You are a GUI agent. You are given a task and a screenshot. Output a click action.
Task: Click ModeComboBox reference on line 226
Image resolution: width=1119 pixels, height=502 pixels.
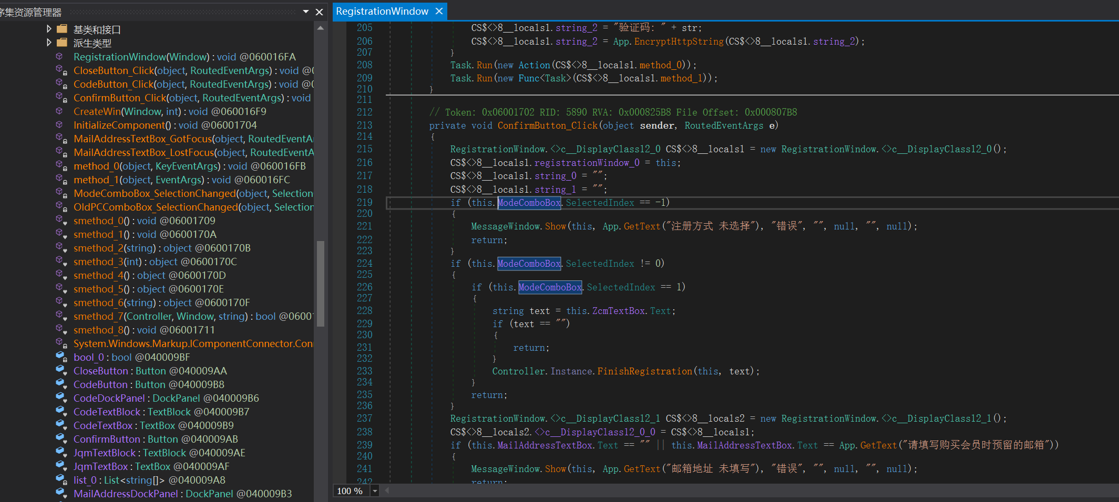550,287
